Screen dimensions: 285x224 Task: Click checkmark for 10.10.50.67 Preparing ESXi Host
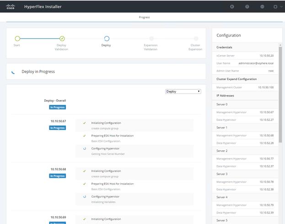(84, 136)
